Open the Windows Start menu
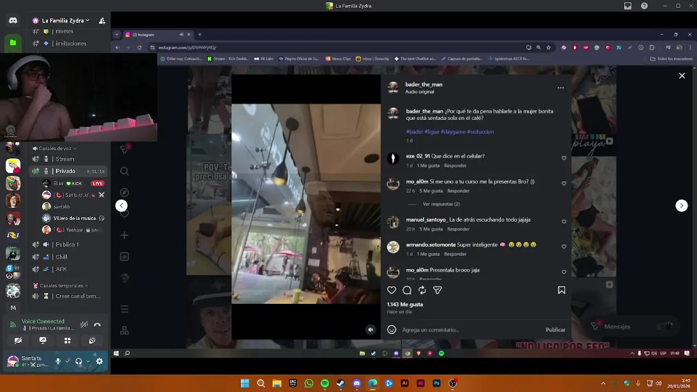This screenshot has width=697, height=392. (245, 383)
